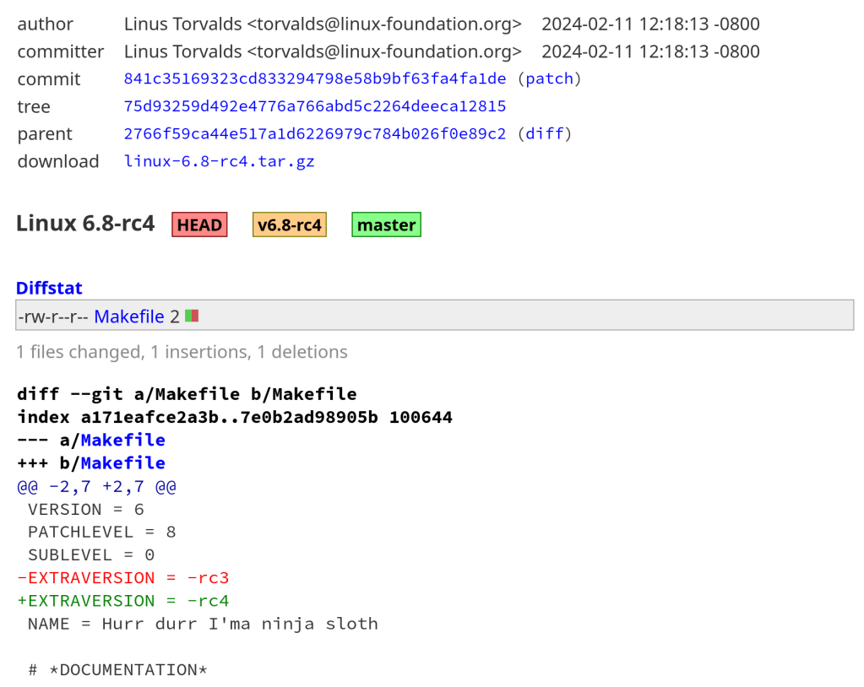Open the Diffstat heading link
This screenshot has height=687, width=864.
click(49, 288)
